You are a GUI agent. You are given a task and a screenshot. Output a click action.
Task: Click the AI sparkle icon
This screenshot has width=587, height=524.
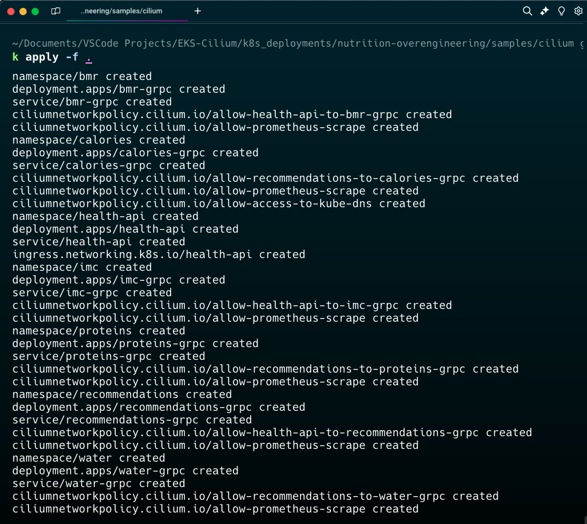tap(545, 12)
